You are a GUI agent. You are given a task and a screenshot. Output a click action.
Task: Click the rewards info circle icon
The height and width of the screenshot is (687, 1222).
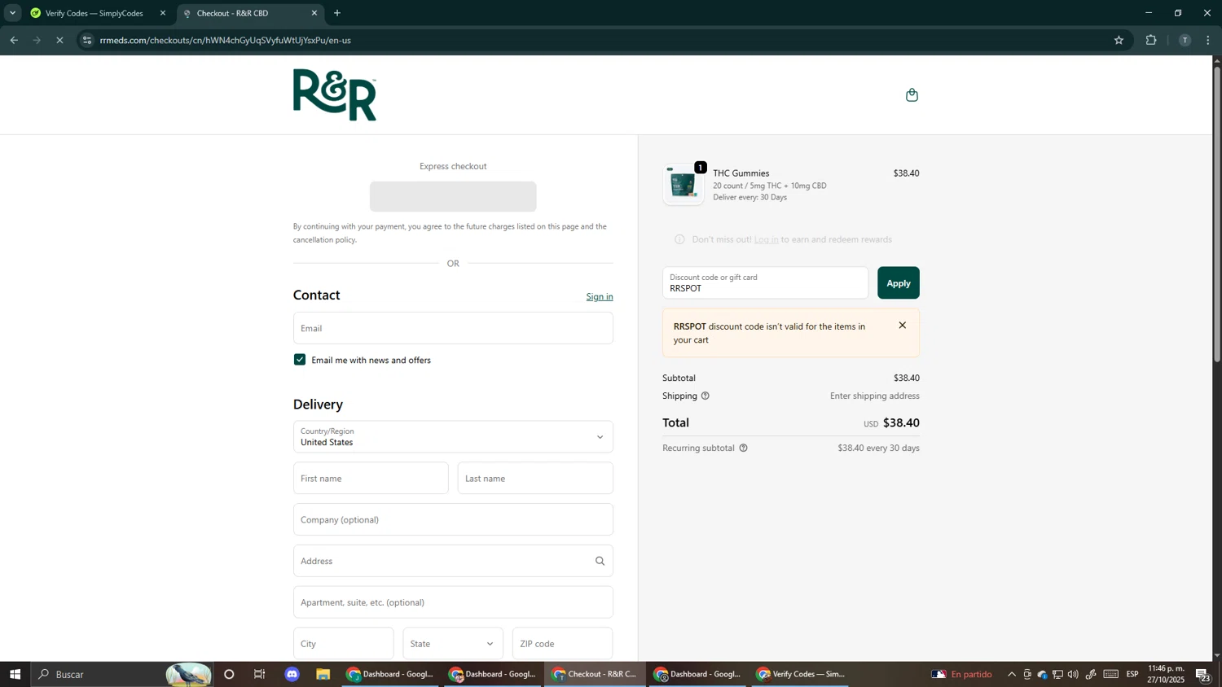pyautogui.click(x=679, y=239)
